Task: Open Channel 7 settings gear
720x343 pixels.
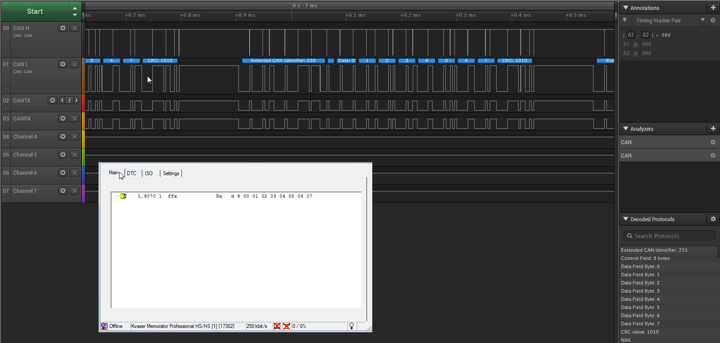Action: (x=63, y=191)
